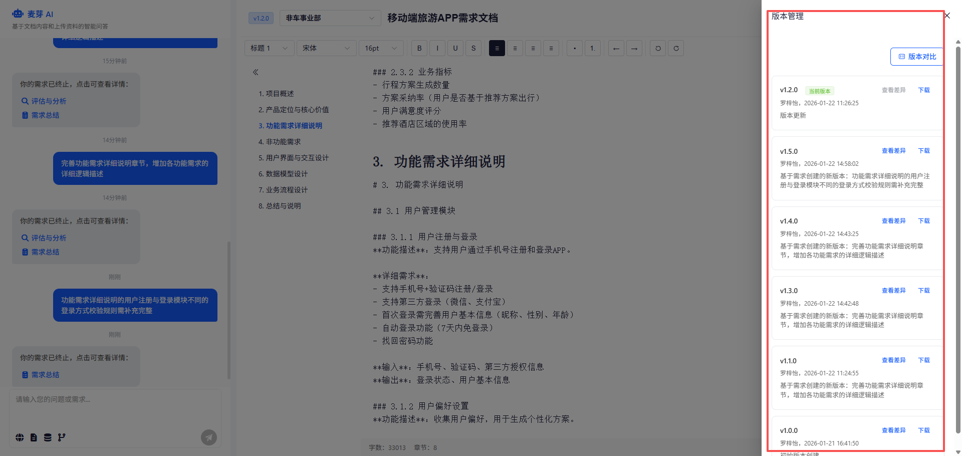
Task: Select left alignment, the highlighted dark button
Action: coord(497,48)
